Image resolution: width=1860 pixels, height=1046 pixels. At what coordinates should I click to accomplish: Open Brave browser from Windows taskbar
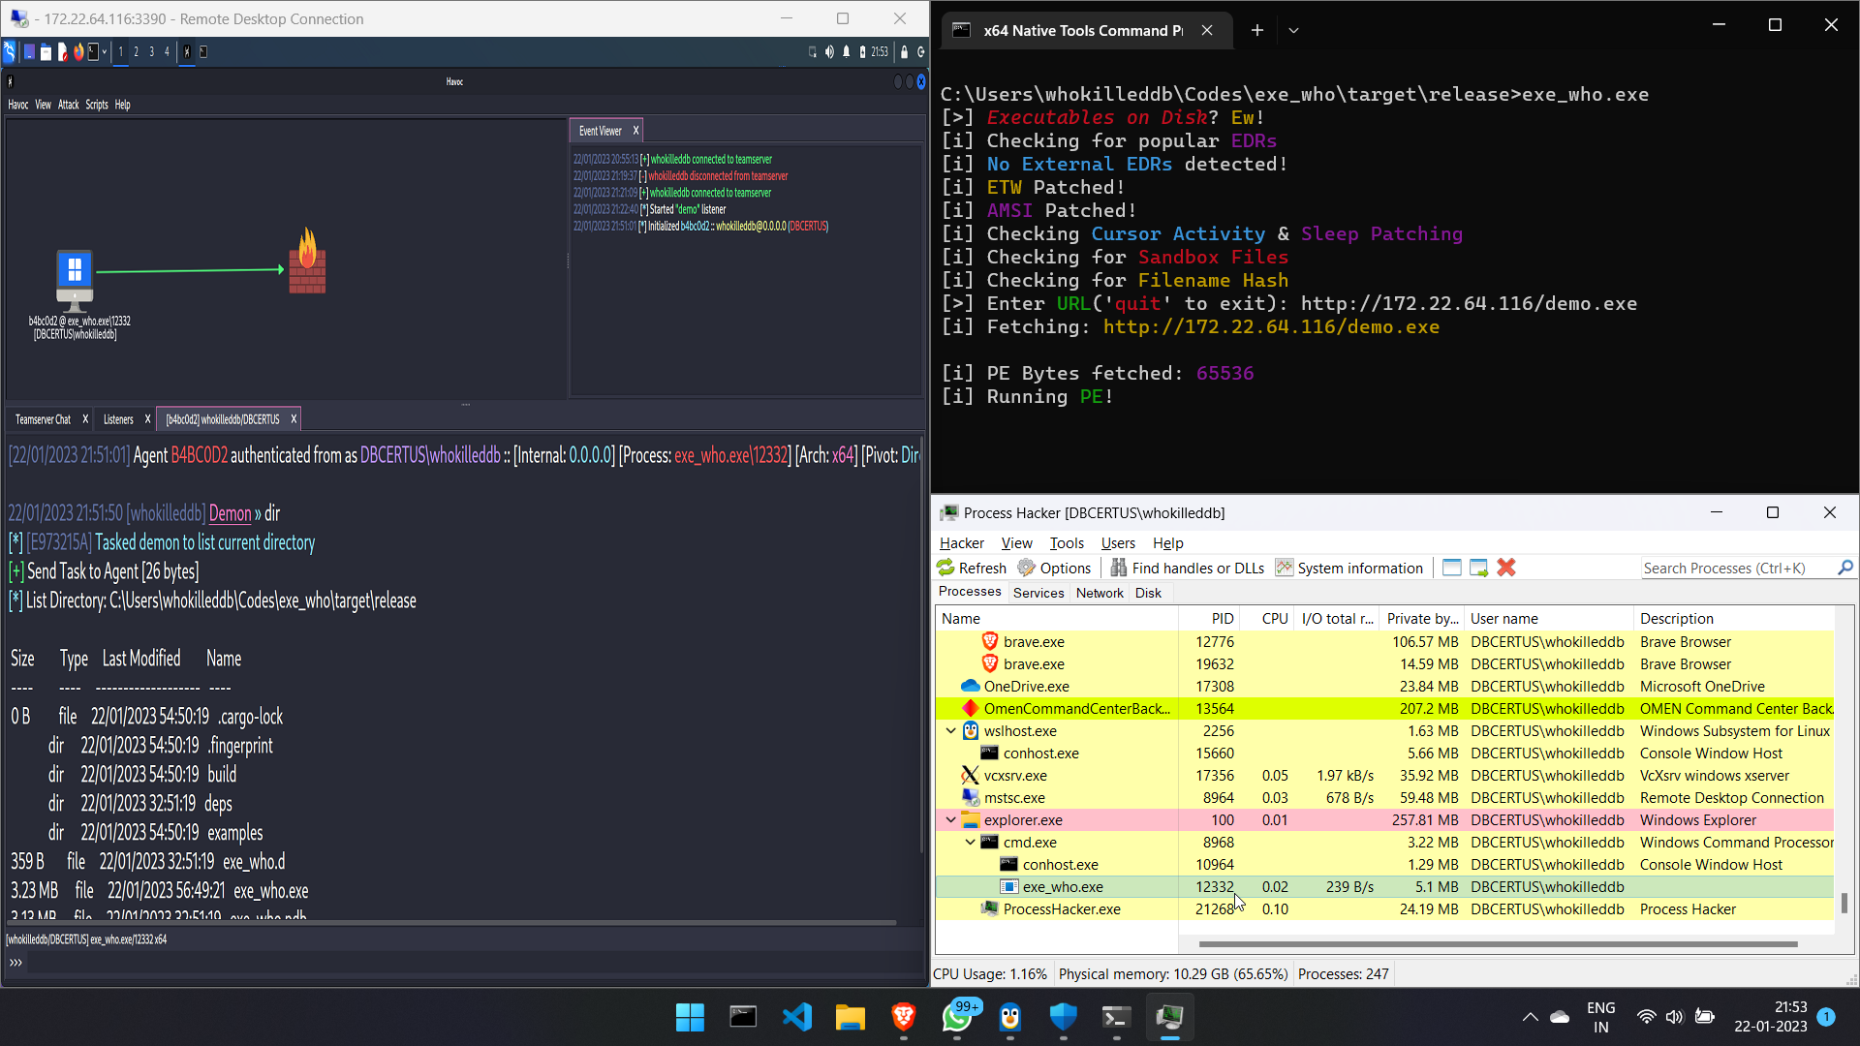coord(903,1017)
